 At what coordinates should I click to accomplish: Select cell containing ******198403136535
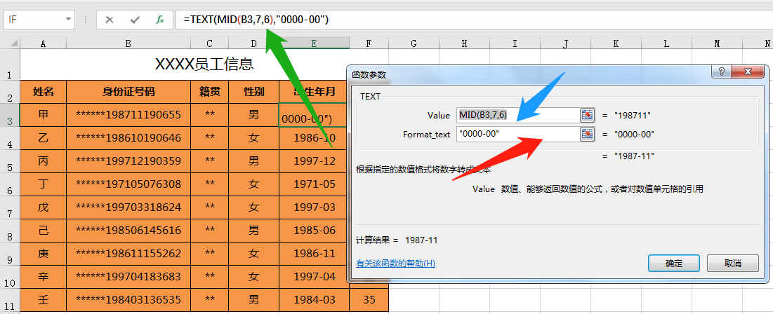tap(128, 300)
